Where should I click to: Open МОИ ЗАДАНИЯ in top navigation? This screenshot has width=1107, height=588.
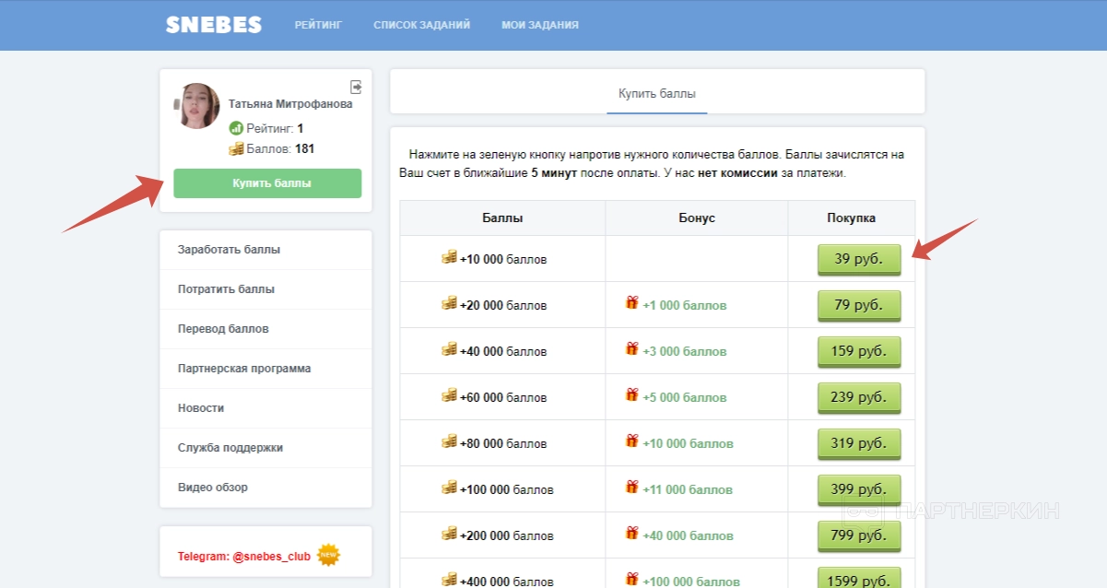pos(540,25)
